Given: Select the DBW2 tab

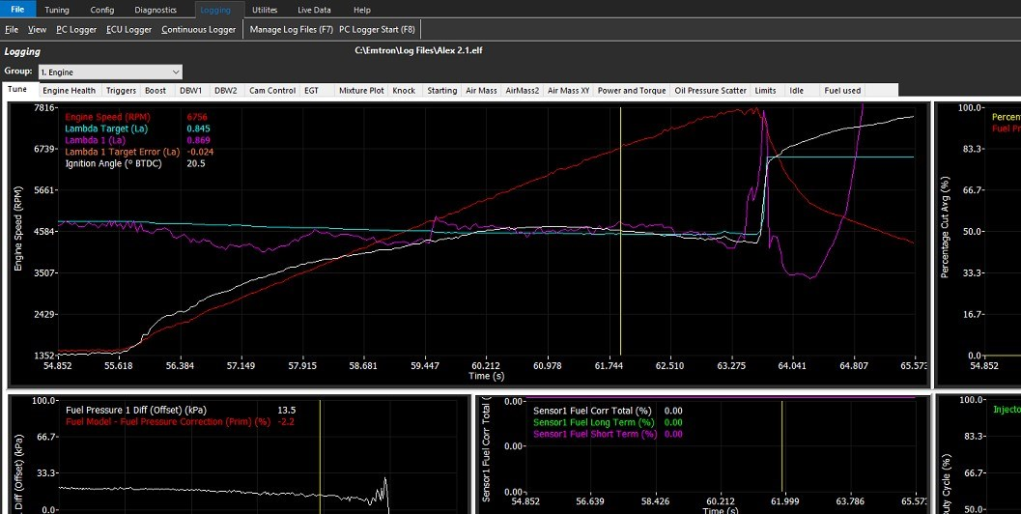Looking at the screenshot, I should pos(226,91).
